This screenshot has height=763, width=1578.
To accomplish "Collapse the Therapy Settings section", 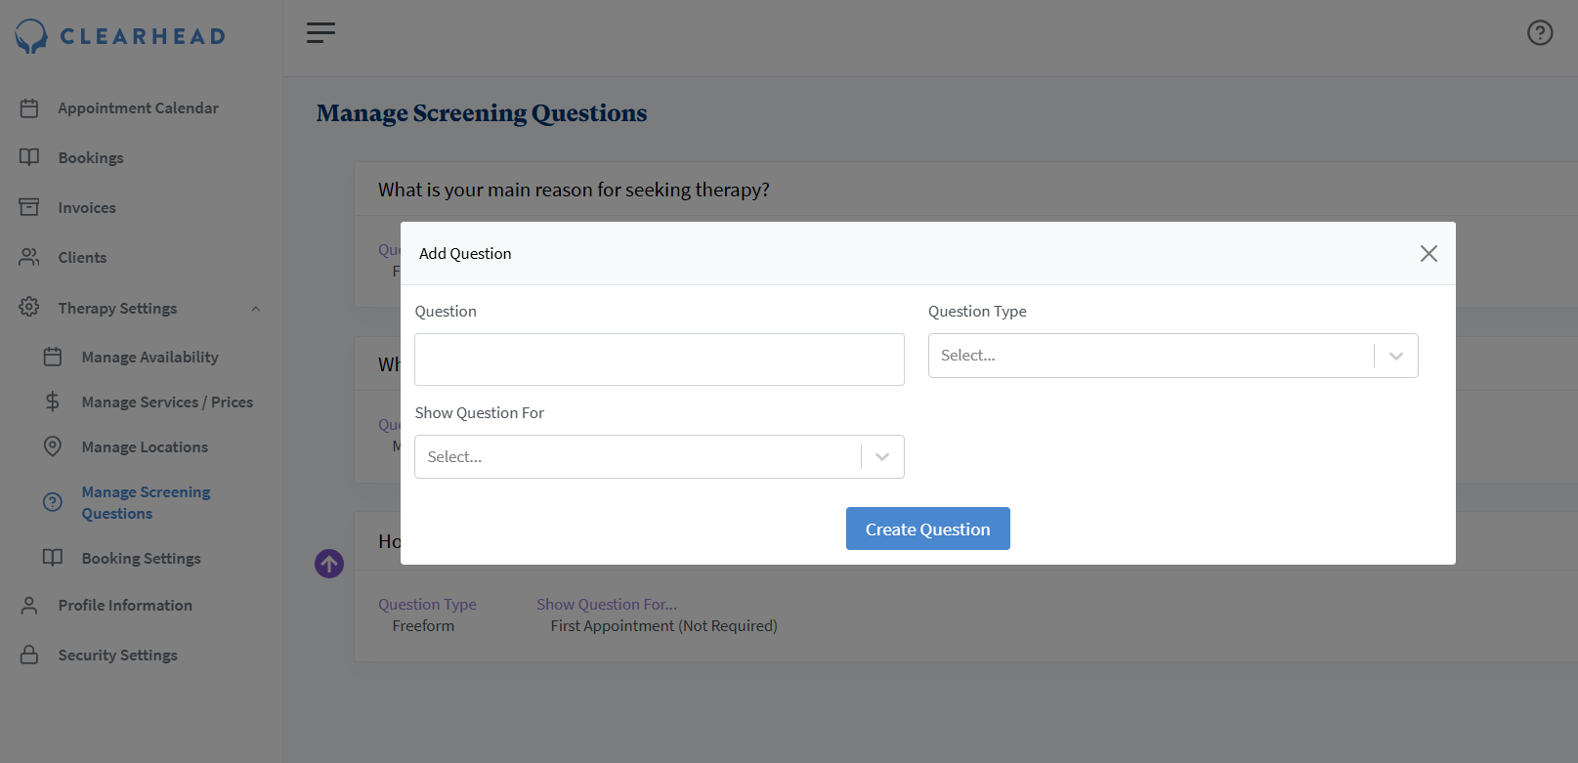I will (x=256, y=309).
